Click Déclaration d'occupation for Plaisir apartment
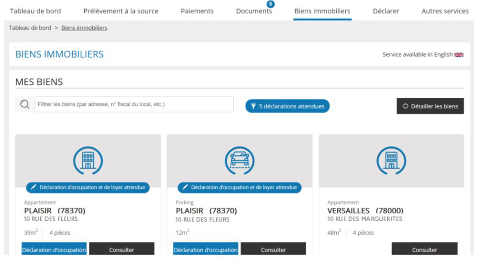484x270 pixels. click(54, 249)
